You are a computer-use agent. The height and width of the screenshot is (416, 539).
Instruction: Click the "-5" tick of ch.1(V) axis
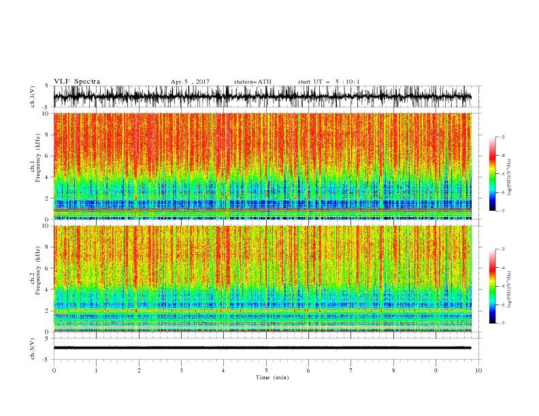46,107
